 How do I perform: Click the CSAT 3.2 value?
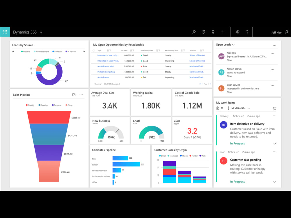(x=192, y=131)
